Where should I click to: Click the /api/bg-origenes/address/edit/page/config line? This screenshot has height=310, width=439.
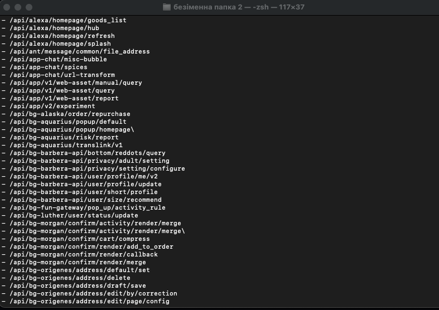(x=85, y=302)
